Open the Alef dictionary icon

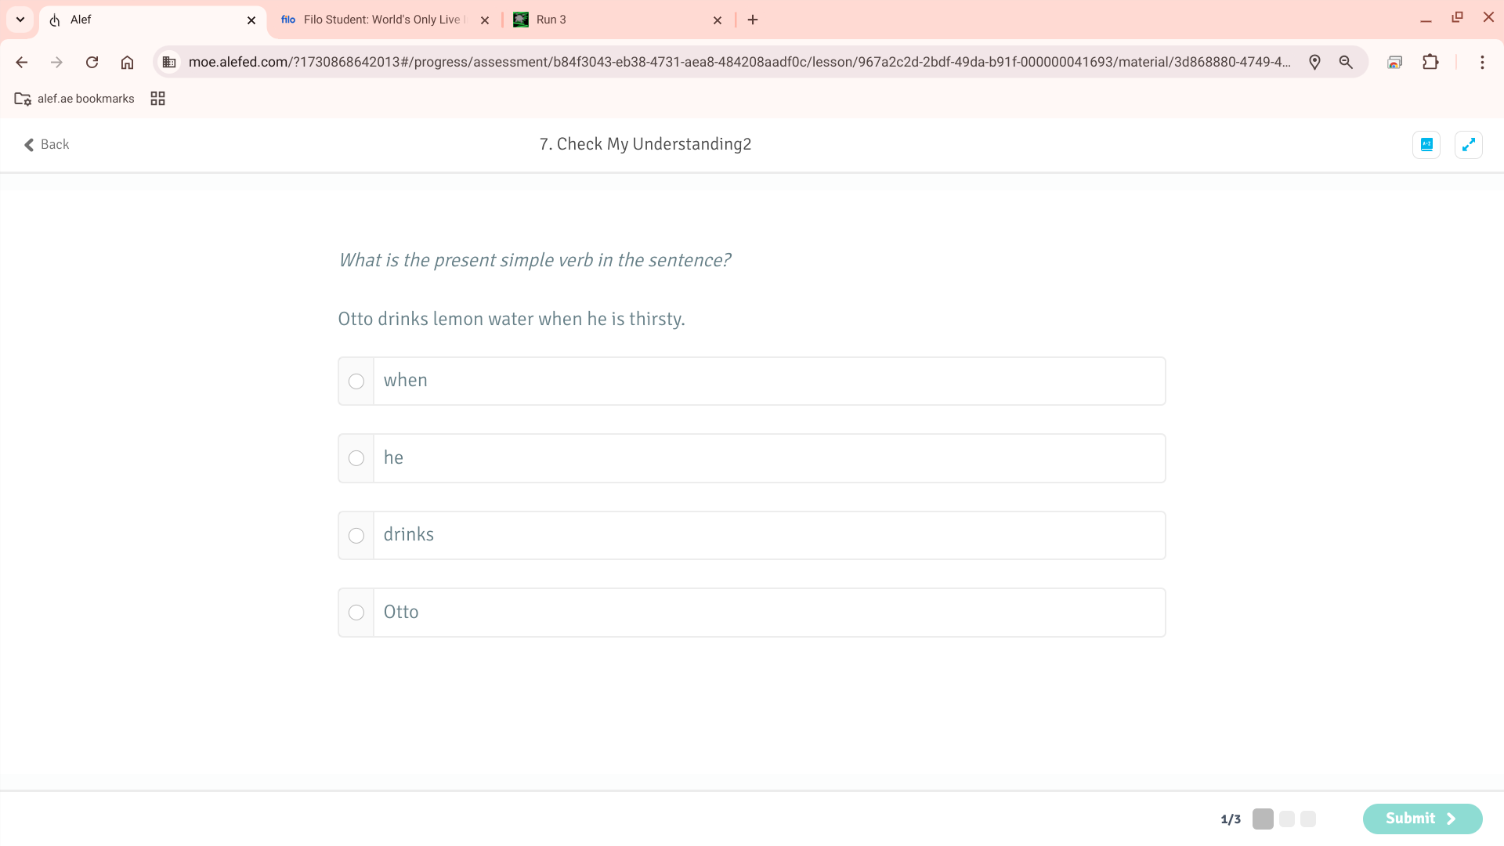pyautogui.click(x=1426, y=144)
